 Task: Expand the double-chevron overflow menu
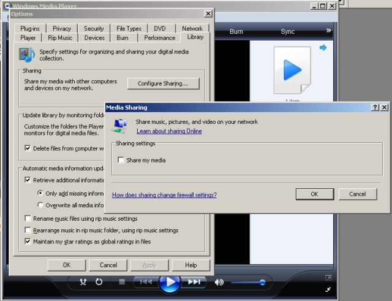click(x=328, y=31)
